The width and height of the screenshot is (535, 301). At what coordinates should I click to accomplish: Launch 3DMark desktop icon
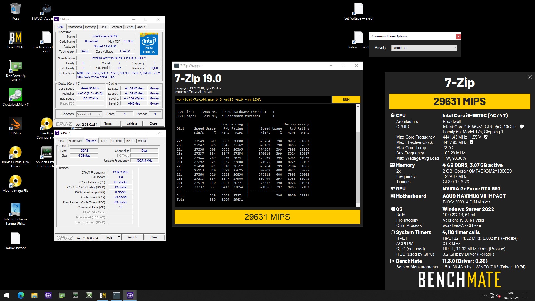click(16, 126)
